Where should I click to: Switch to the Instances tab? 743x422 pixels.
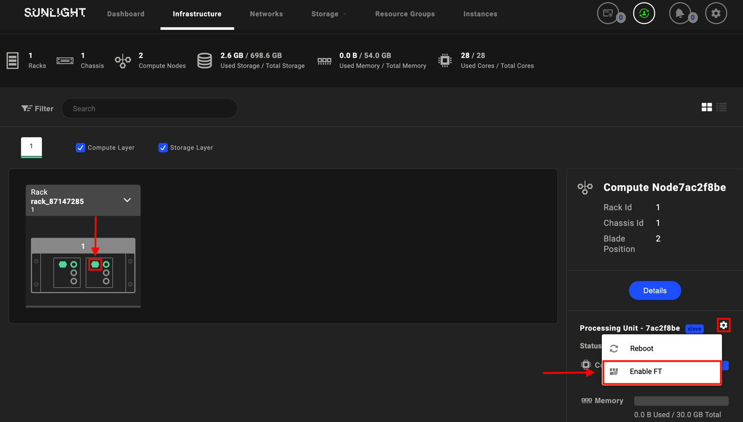click(x=480, y=14)
